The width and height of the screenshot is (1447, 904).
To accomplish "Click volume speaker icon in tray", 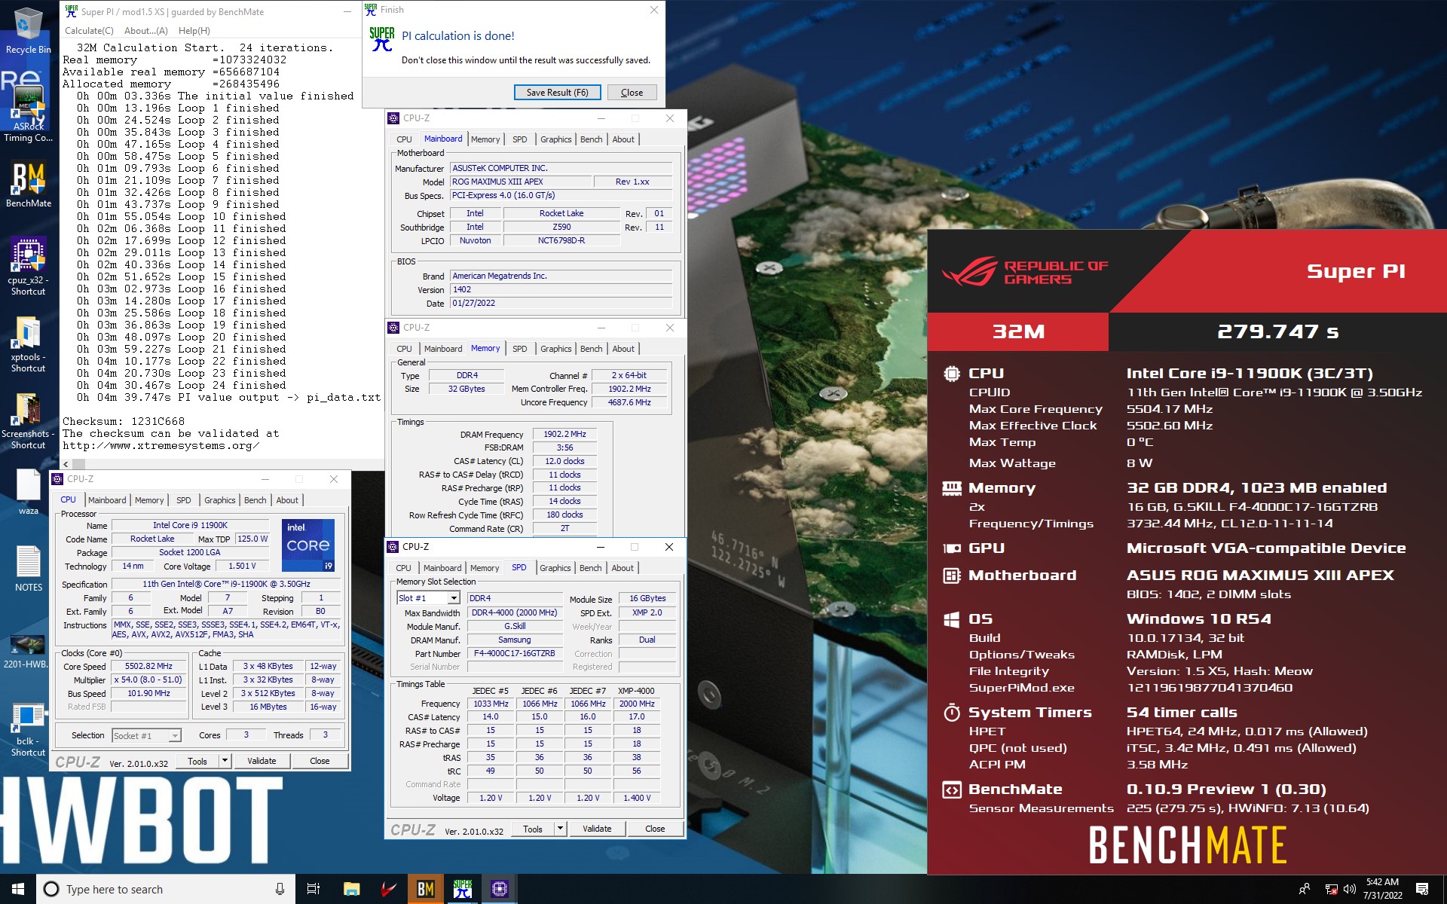I will 1349,889.
